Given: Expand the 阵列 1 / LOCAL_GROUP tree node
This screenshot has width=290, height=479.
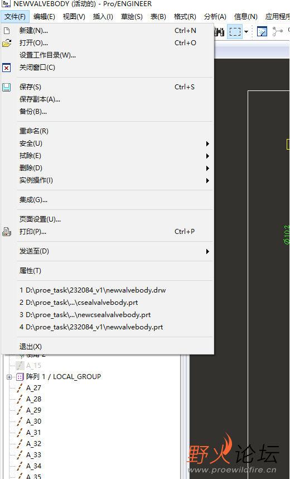Looking at the screenshot, I should pos(9,377).
